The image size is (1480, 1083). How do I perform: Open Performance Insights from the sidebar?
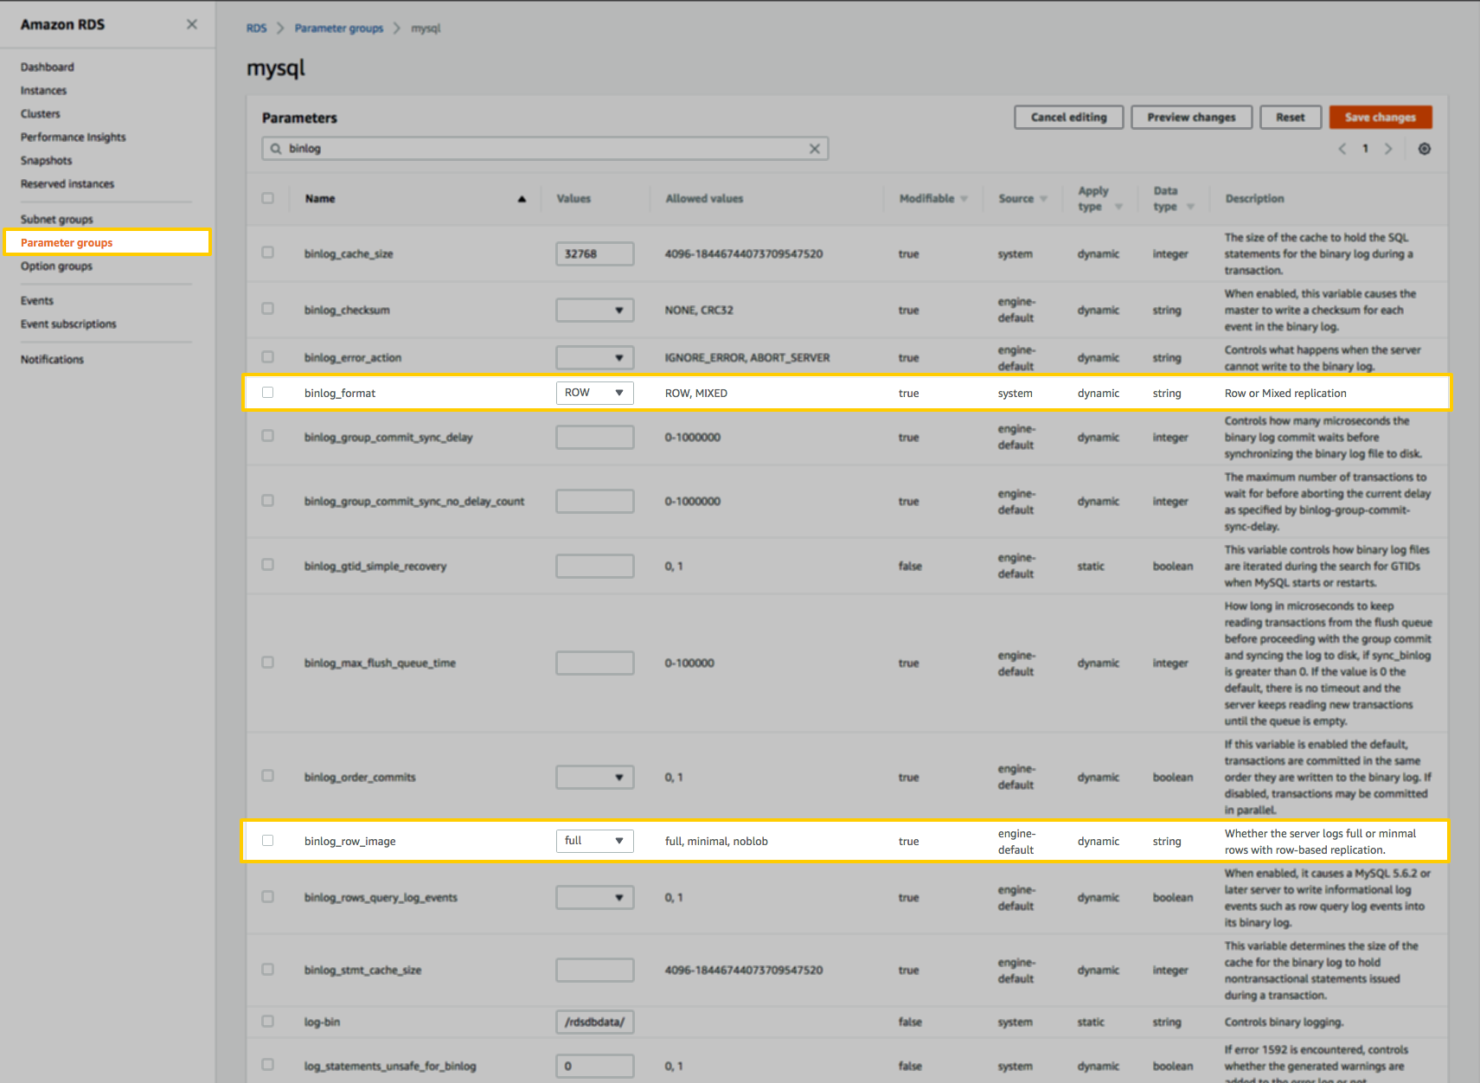tap(73, 137)
